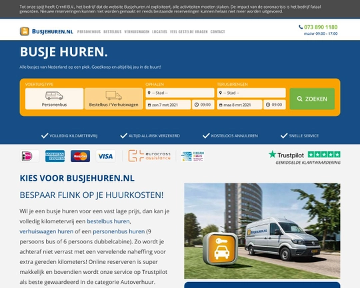This screenshot has height=288, width=360.
Task: Click the 'Busje huren.' heading
Action: (x=63, y=52)
